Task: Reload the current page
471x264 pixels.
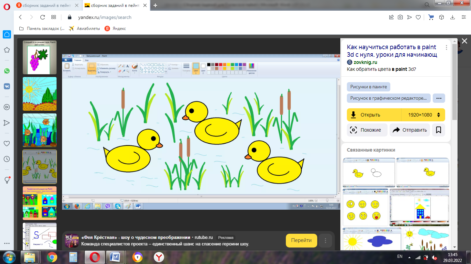Action: (x=42, y=17)
